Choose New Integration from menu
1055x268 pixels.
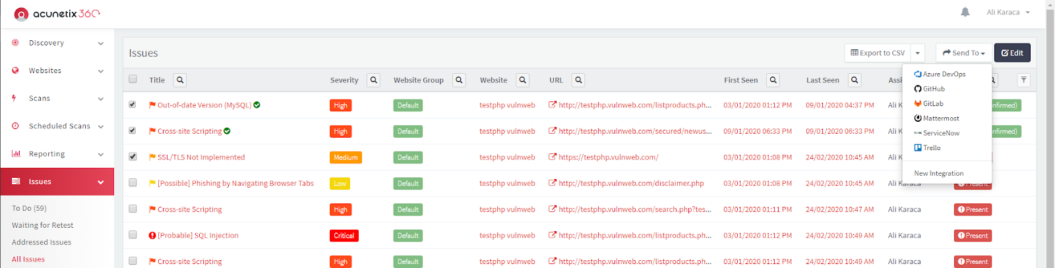click(939, 173)
